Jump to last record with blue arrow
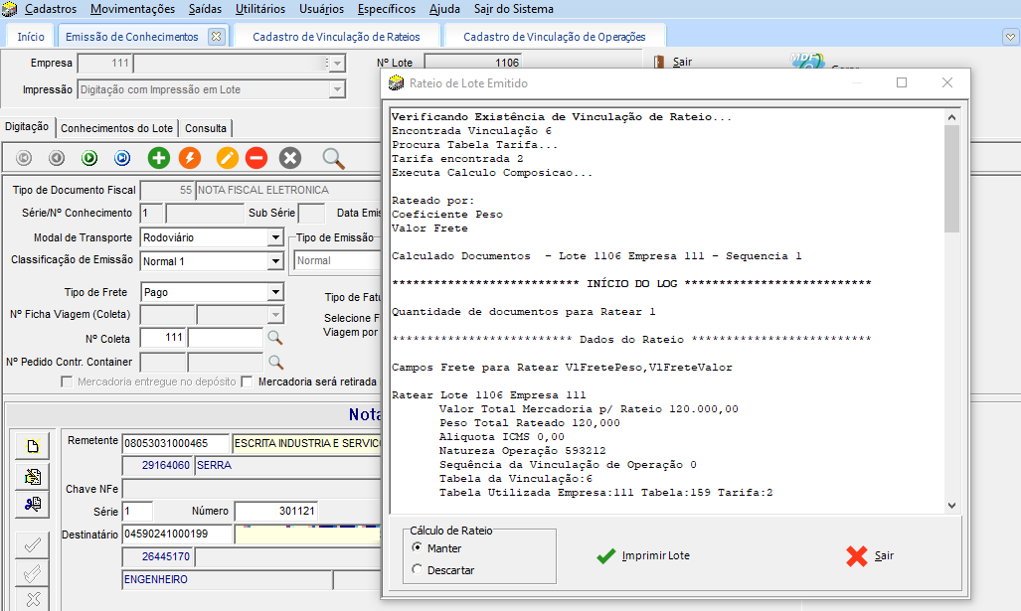This screenshot has width=1021, height=611. click(x=122, y=157)
